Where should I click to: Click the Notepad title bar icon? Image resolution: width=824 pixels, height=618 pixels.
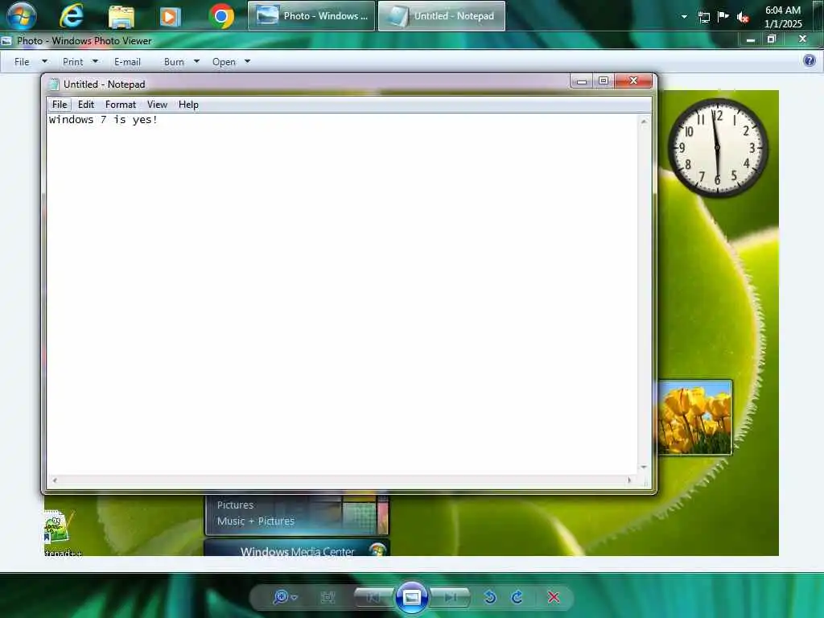click(54, 84)
